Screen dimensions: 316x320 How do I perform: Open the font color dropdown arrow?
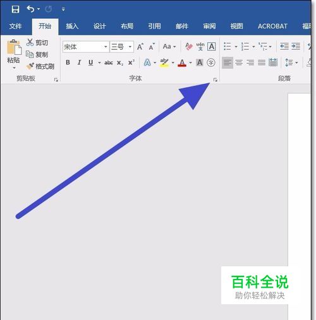[190, 62]
